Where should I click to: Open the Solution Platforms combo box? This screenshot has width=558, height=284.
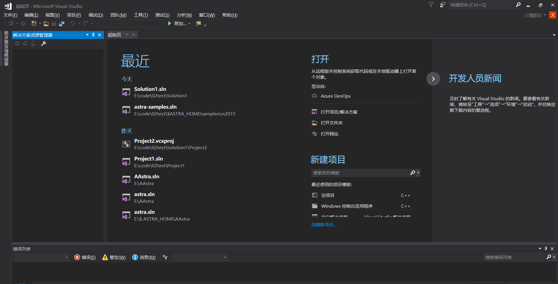144,24
